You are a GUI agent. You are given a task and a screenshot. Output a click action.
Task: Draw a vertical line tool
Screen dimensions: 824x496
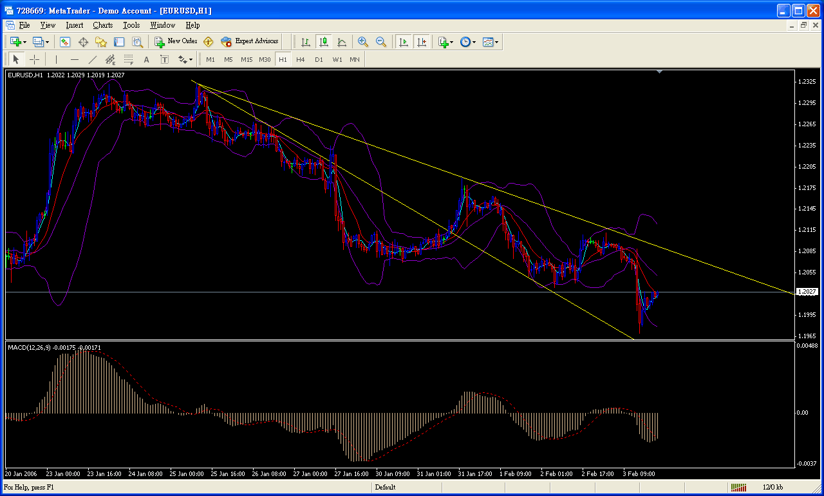(56, 60)
